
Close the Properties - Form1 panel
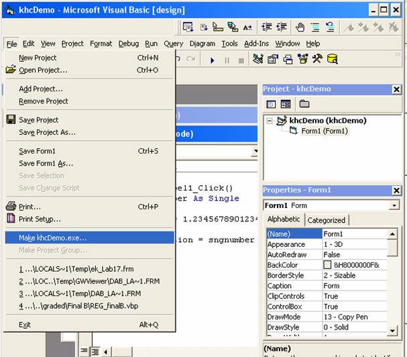pos(396,191)
